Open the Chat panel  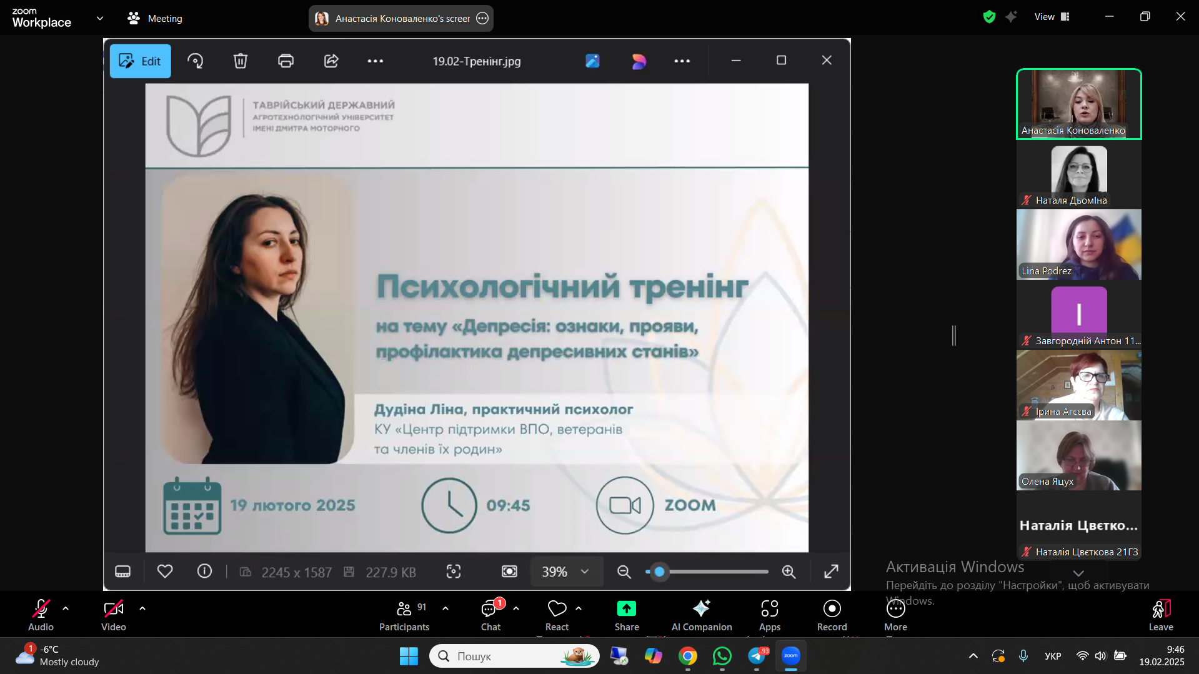pyautogui.click(x=490, y=615)
